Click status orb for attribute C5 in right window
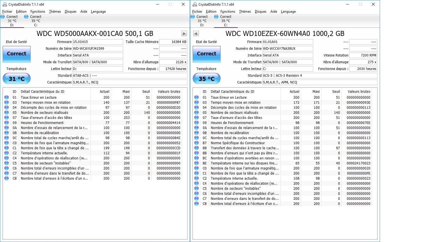The image size is (433, 242). (196, 188)
